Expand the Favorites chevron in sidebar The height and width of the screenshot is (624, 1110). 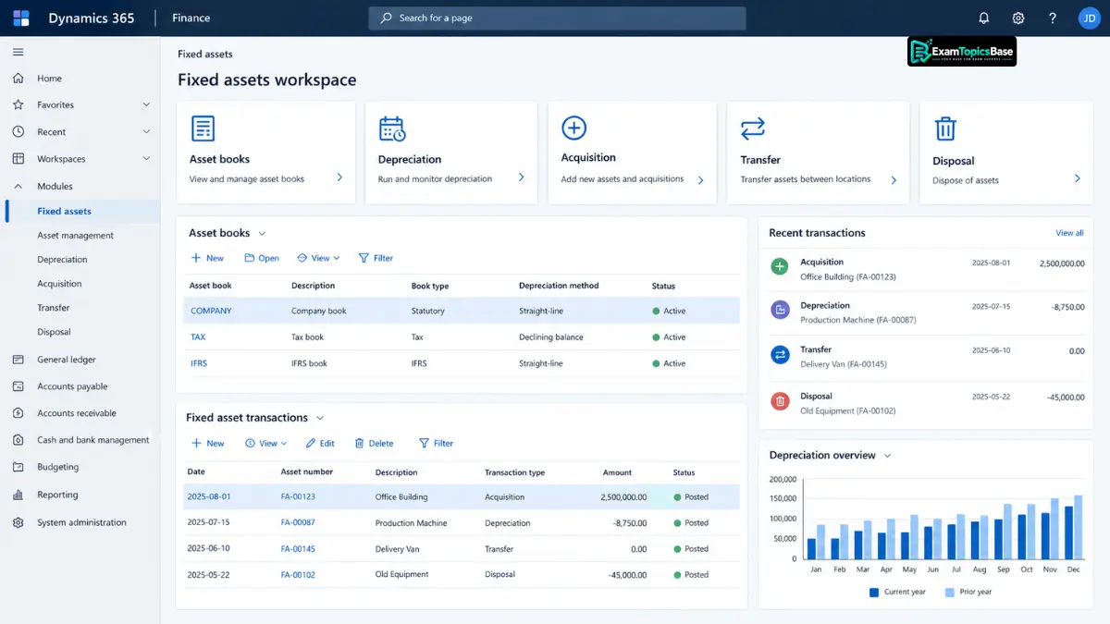coord(146,104)
